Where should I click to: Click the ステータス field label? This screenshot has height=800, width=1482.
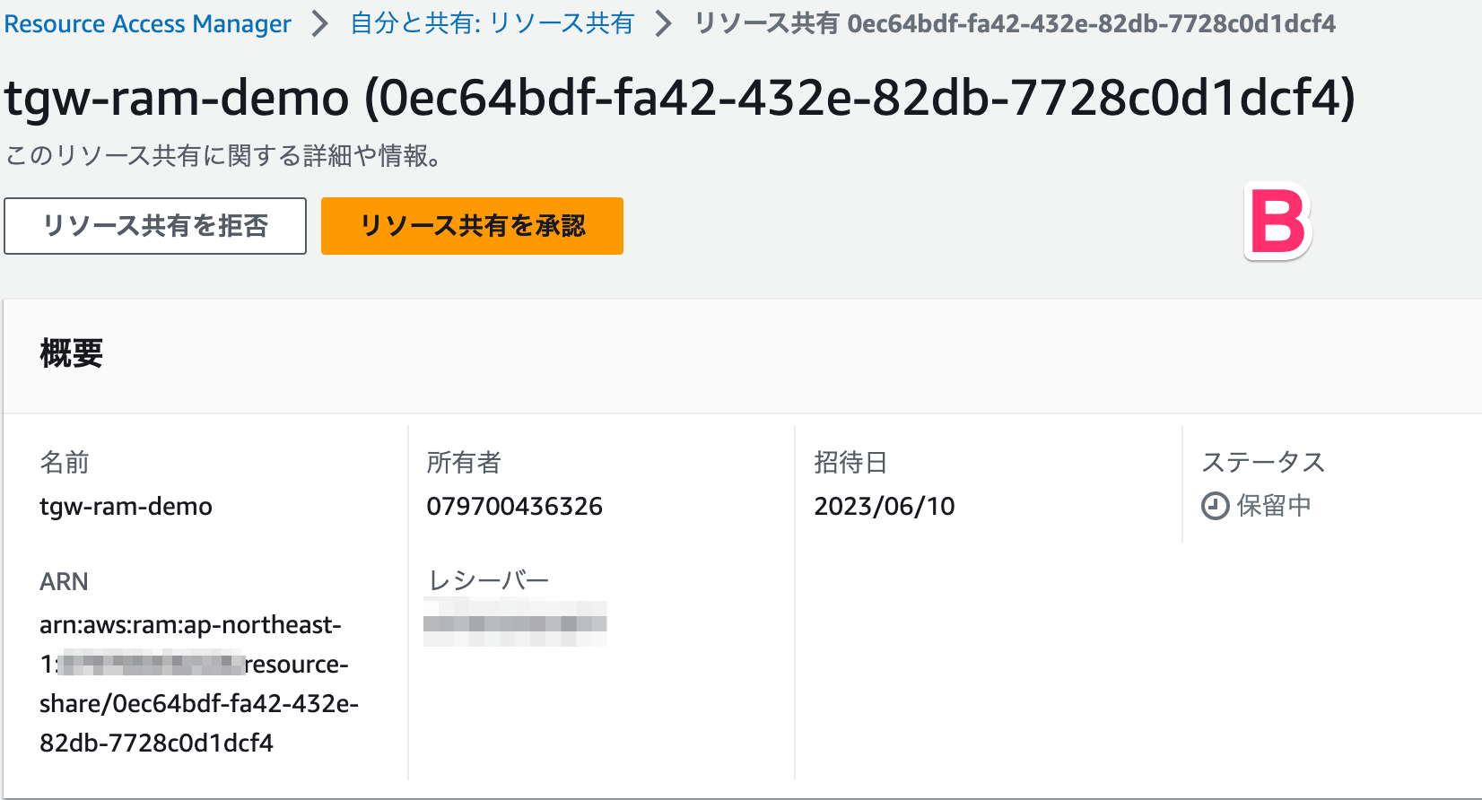tap(1263, 462)
